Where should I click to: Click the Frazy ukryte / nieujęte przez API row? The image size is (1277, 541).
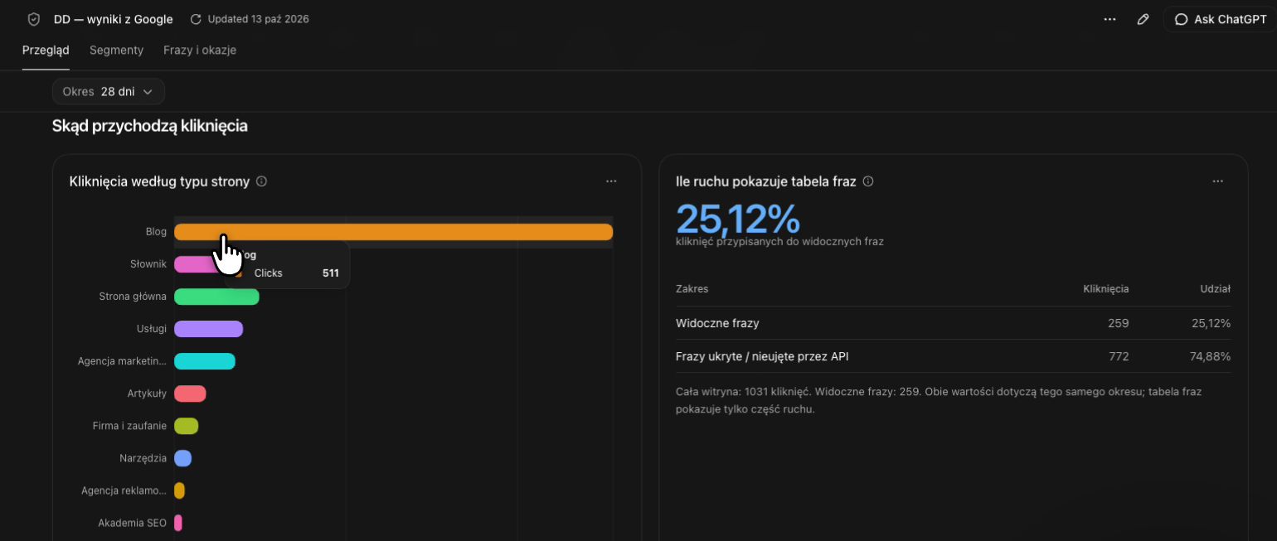[x=954, y=356]
